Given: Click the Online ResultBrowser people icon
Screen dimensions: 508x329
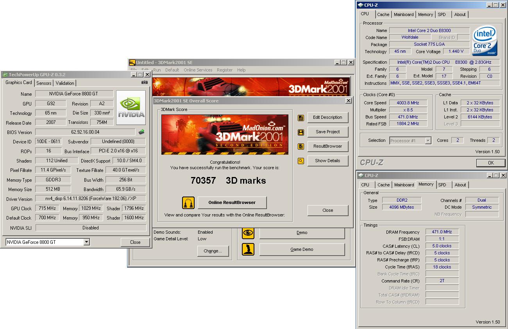Looking at the screenshot, I should click(x=188, y=202).
